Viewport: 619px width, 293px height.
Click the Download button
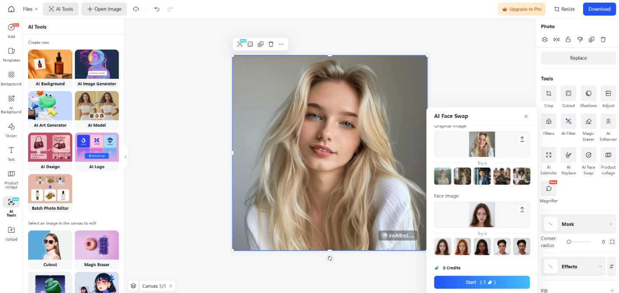[600, 9]
